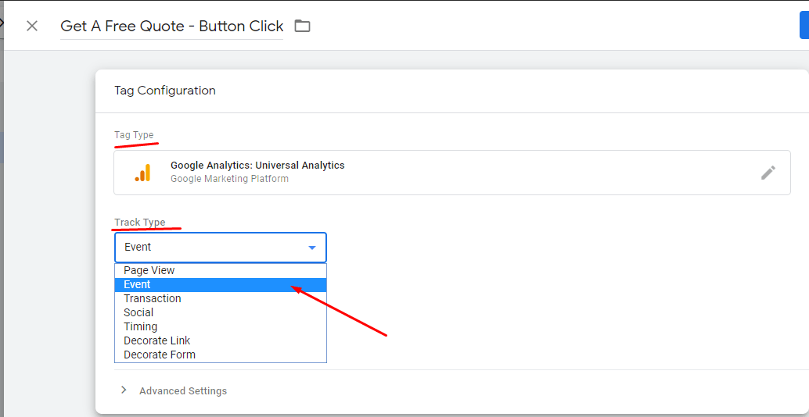Click the Tag Configuration heading

pyautogui.click(x=165, y=91)
